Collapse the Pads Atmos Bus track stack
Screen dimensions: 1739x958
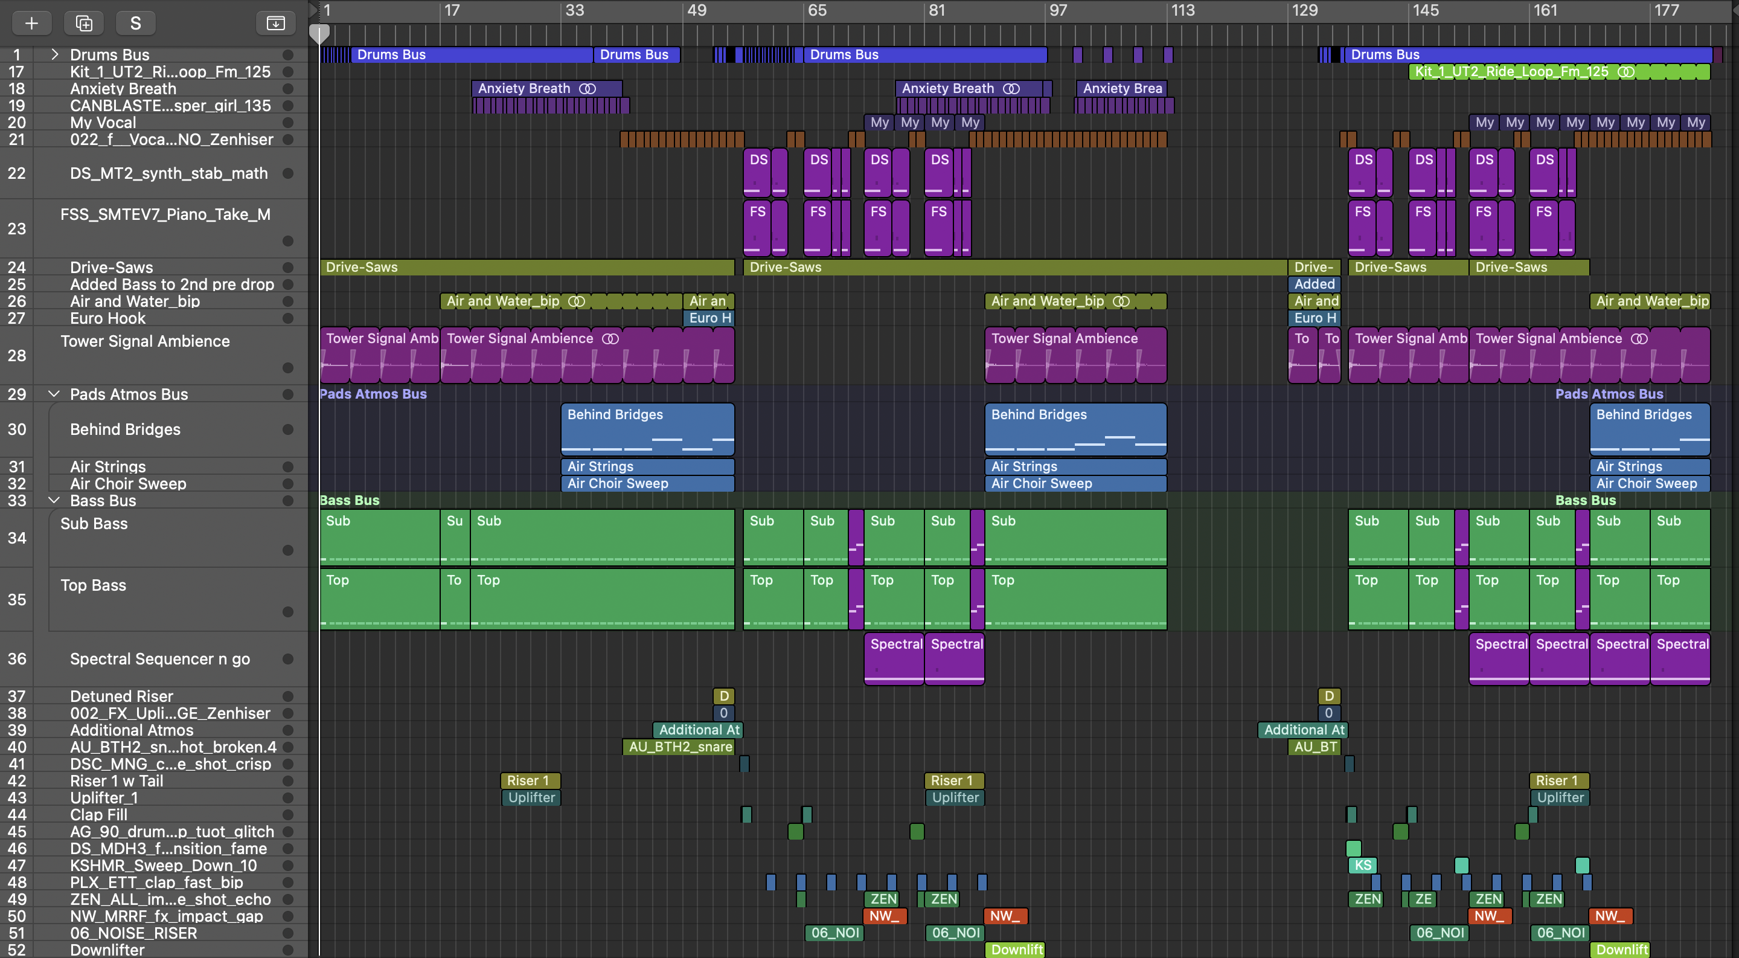coord(55,394)
